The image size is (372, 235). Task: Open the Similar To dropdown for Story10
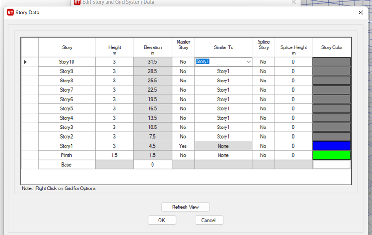(248, 62)
